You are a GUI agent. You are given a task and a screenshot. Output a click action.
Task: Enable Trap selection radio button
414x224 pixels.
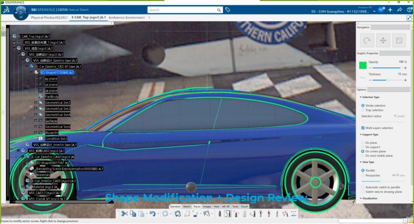(363, 110)
